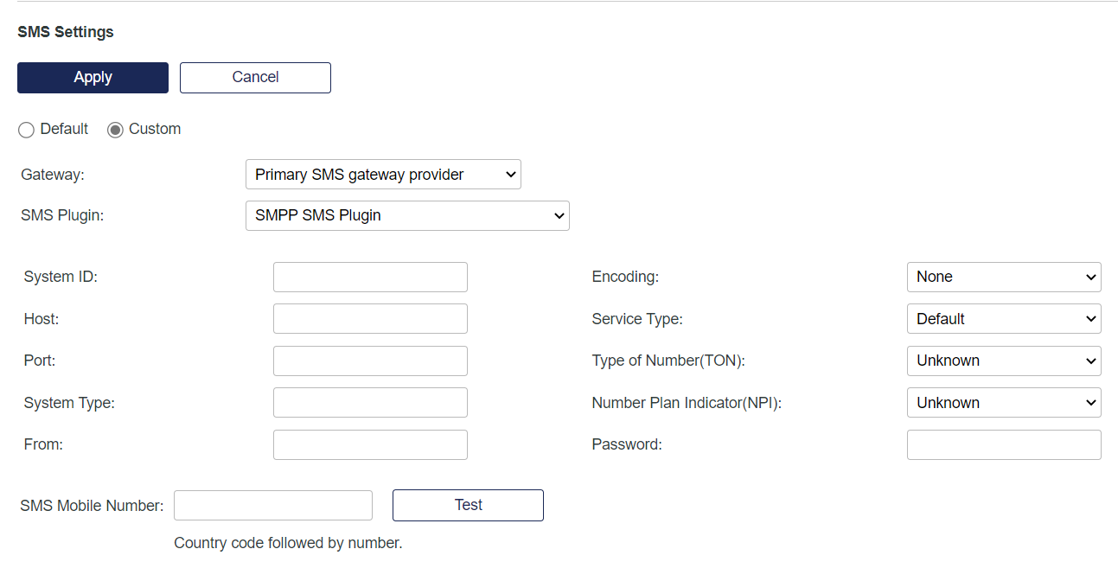
Task: Expand Number Plan Indicator(NPI) dropdown
Action: pyautogui.click(x=1003, y=403)
